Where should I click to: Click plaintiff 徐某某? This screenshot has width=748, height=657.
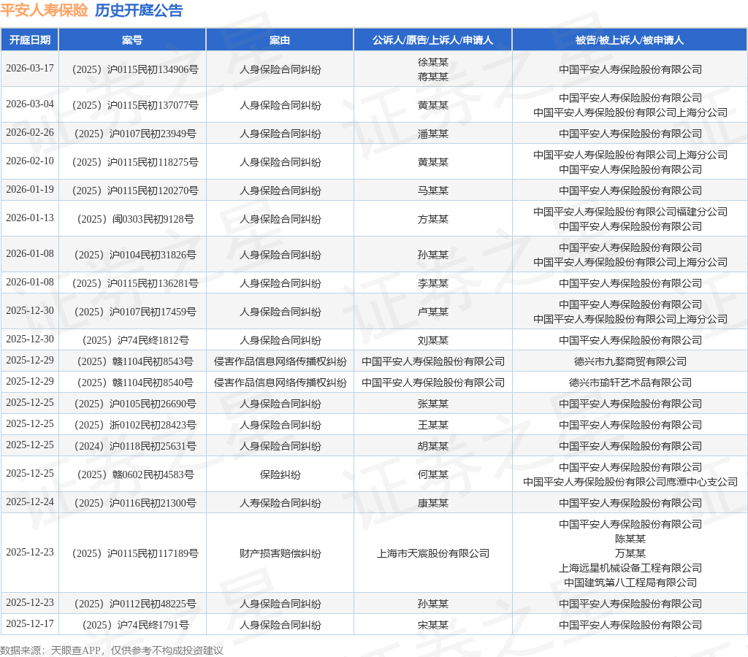coord(432,62)
